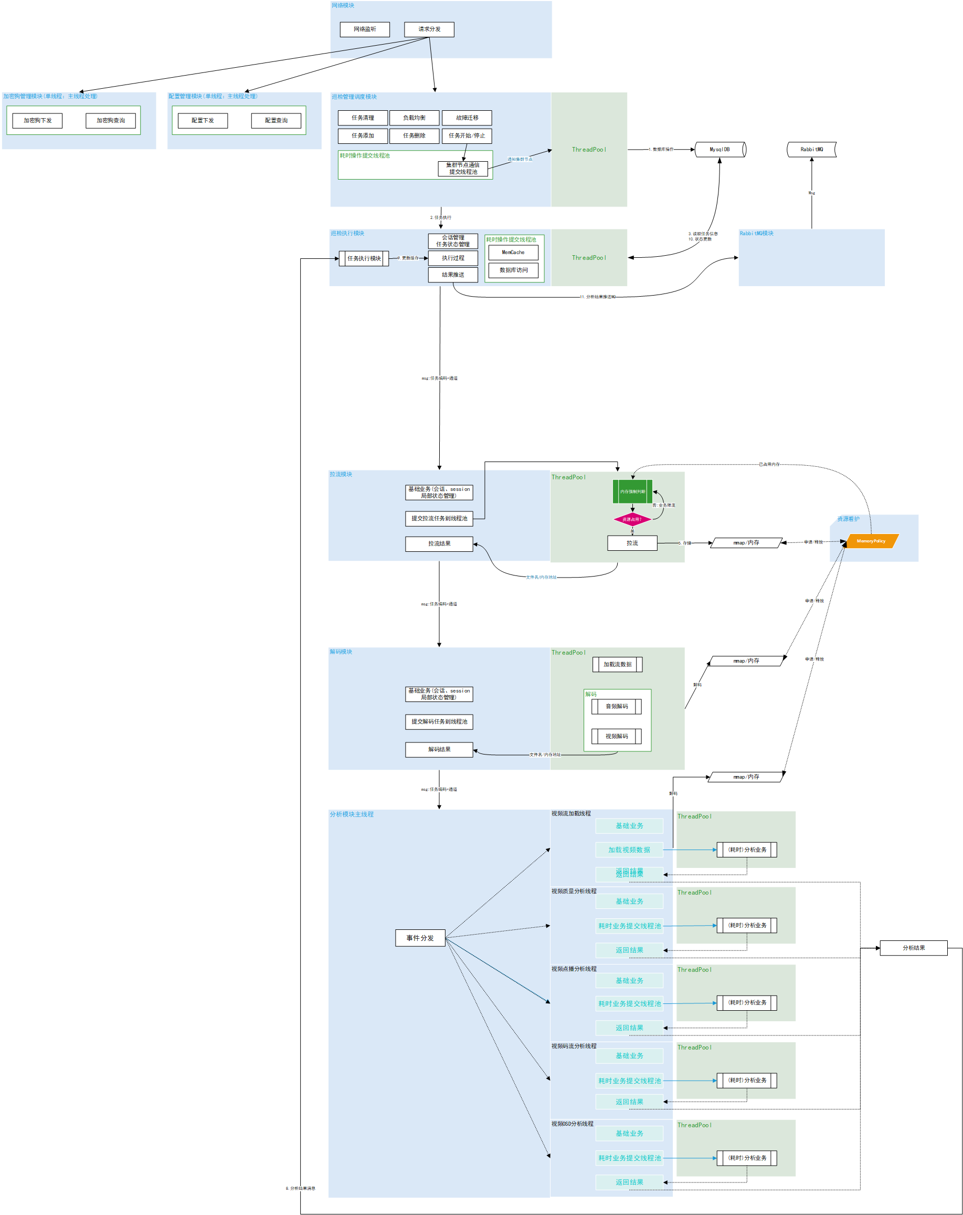The width and height of the screenshot is (963, 1215).
Task: Click the MemCache box
Action: point(513,253)
